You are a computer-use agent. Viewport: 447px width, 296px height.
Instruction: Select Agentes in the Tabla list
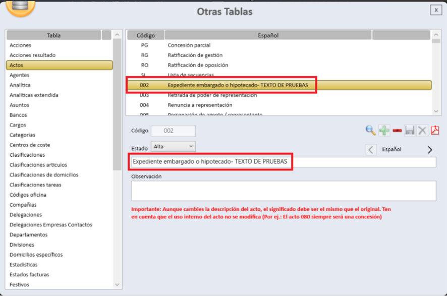[x=20, y=75]
